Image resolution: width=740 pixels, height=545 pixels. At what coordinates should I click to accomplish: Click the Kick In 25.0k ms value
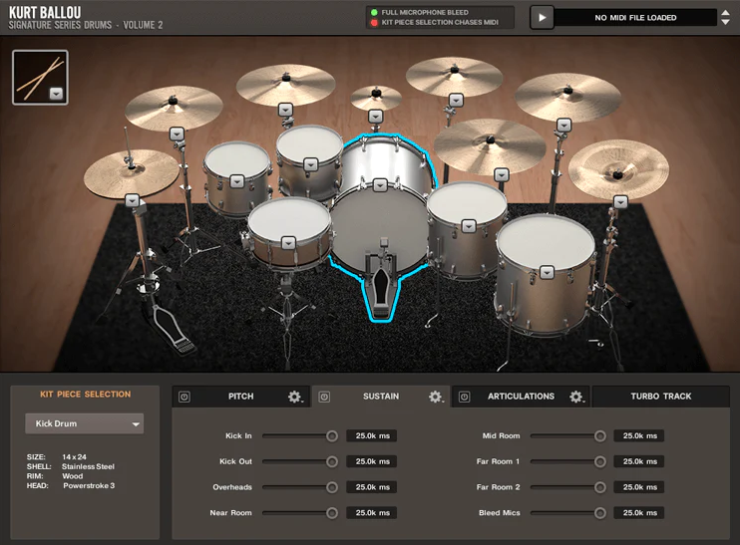point(372,435)
